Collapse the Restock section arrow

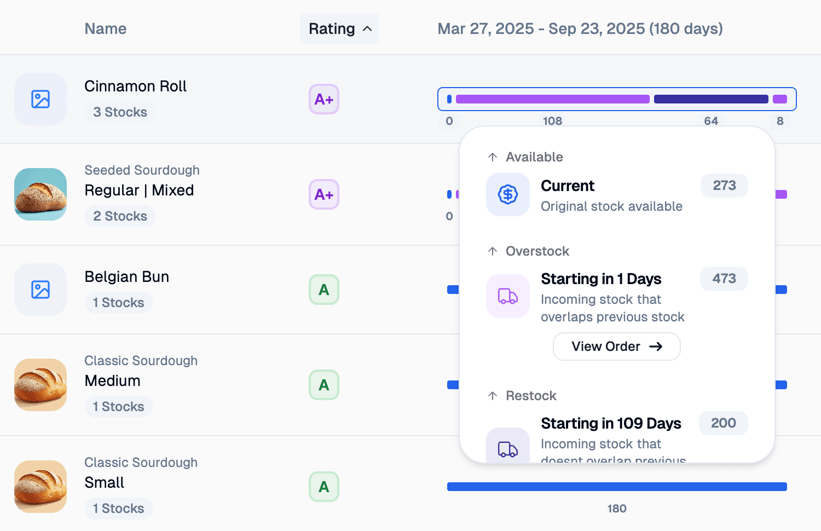pyautogui.click(x=493, y=396)
